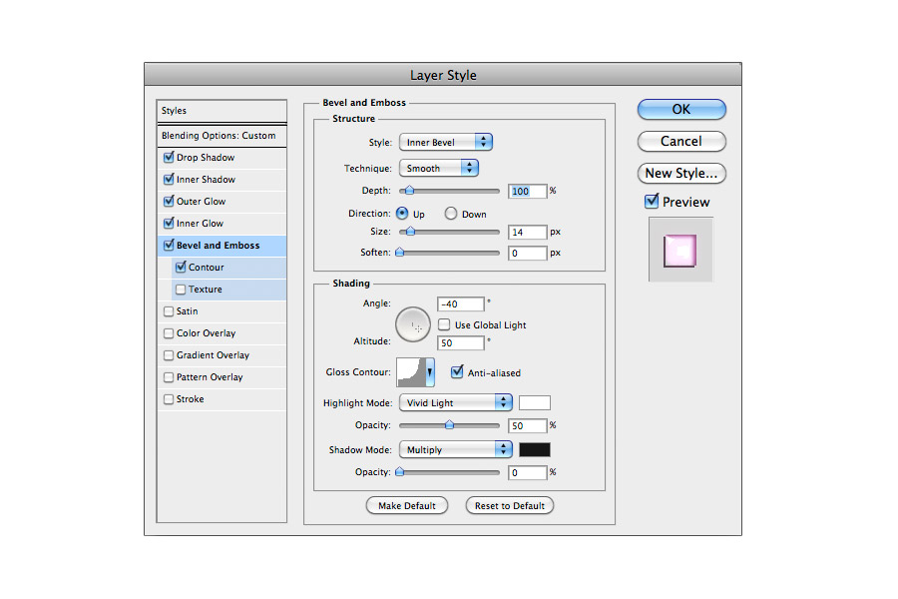Click the black shadow color swatch

[535, 449]
